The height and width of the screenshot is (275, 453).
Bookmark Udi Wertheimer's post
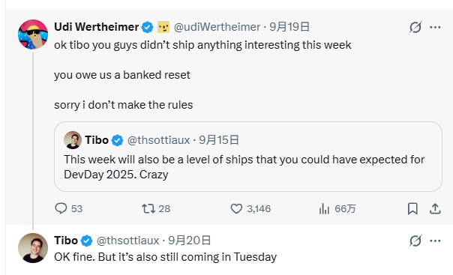(412, 208)
